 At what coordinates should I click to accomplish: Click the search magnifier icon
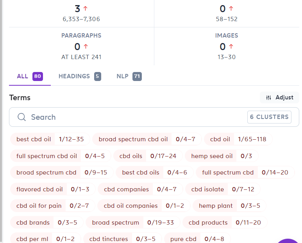pyautogui.click(x=21, y=117)
